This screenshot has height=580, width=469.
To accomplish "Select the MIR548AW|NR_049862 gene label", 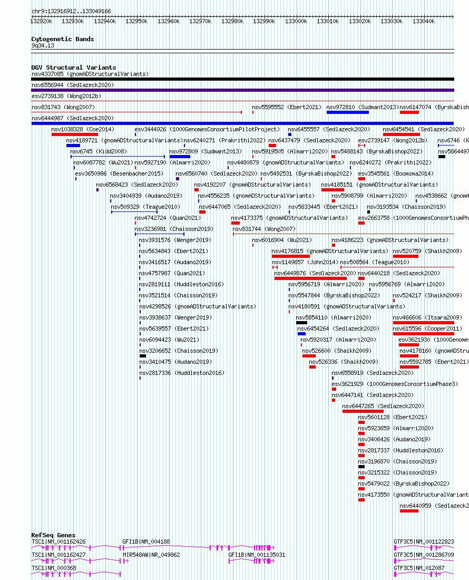I will tap(152, 555).
